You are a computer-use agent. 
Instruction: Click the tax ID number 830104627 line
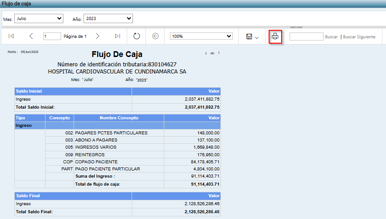tap(117, 65)
